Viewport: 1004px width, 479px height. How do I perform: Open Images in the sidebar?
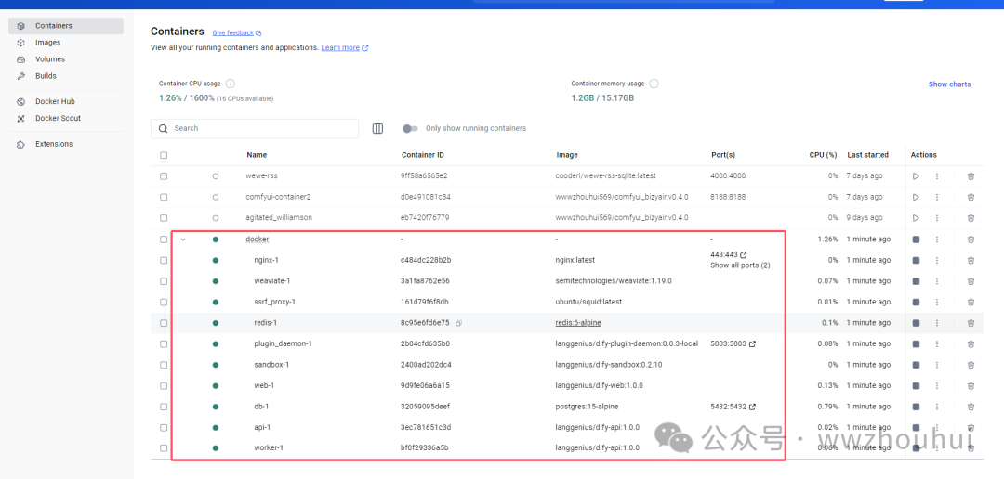[47, 43]
